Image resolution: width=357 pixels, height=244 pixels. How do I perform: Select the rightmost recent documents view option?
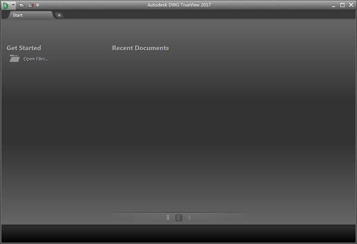click(190, 218)
